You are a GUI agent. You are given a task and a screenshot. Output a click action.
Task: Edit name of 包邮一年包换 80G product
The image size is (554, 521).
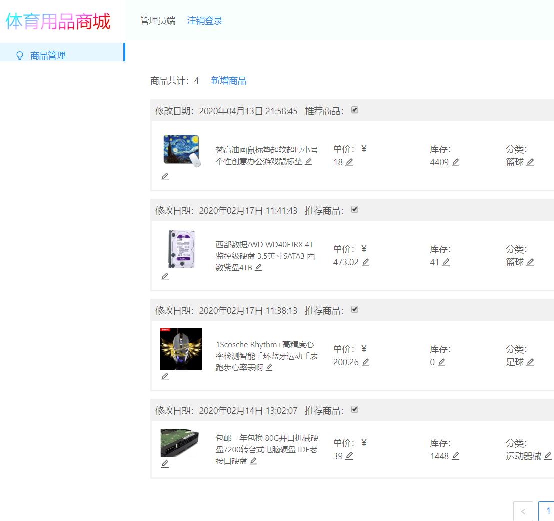click(253, 461)
